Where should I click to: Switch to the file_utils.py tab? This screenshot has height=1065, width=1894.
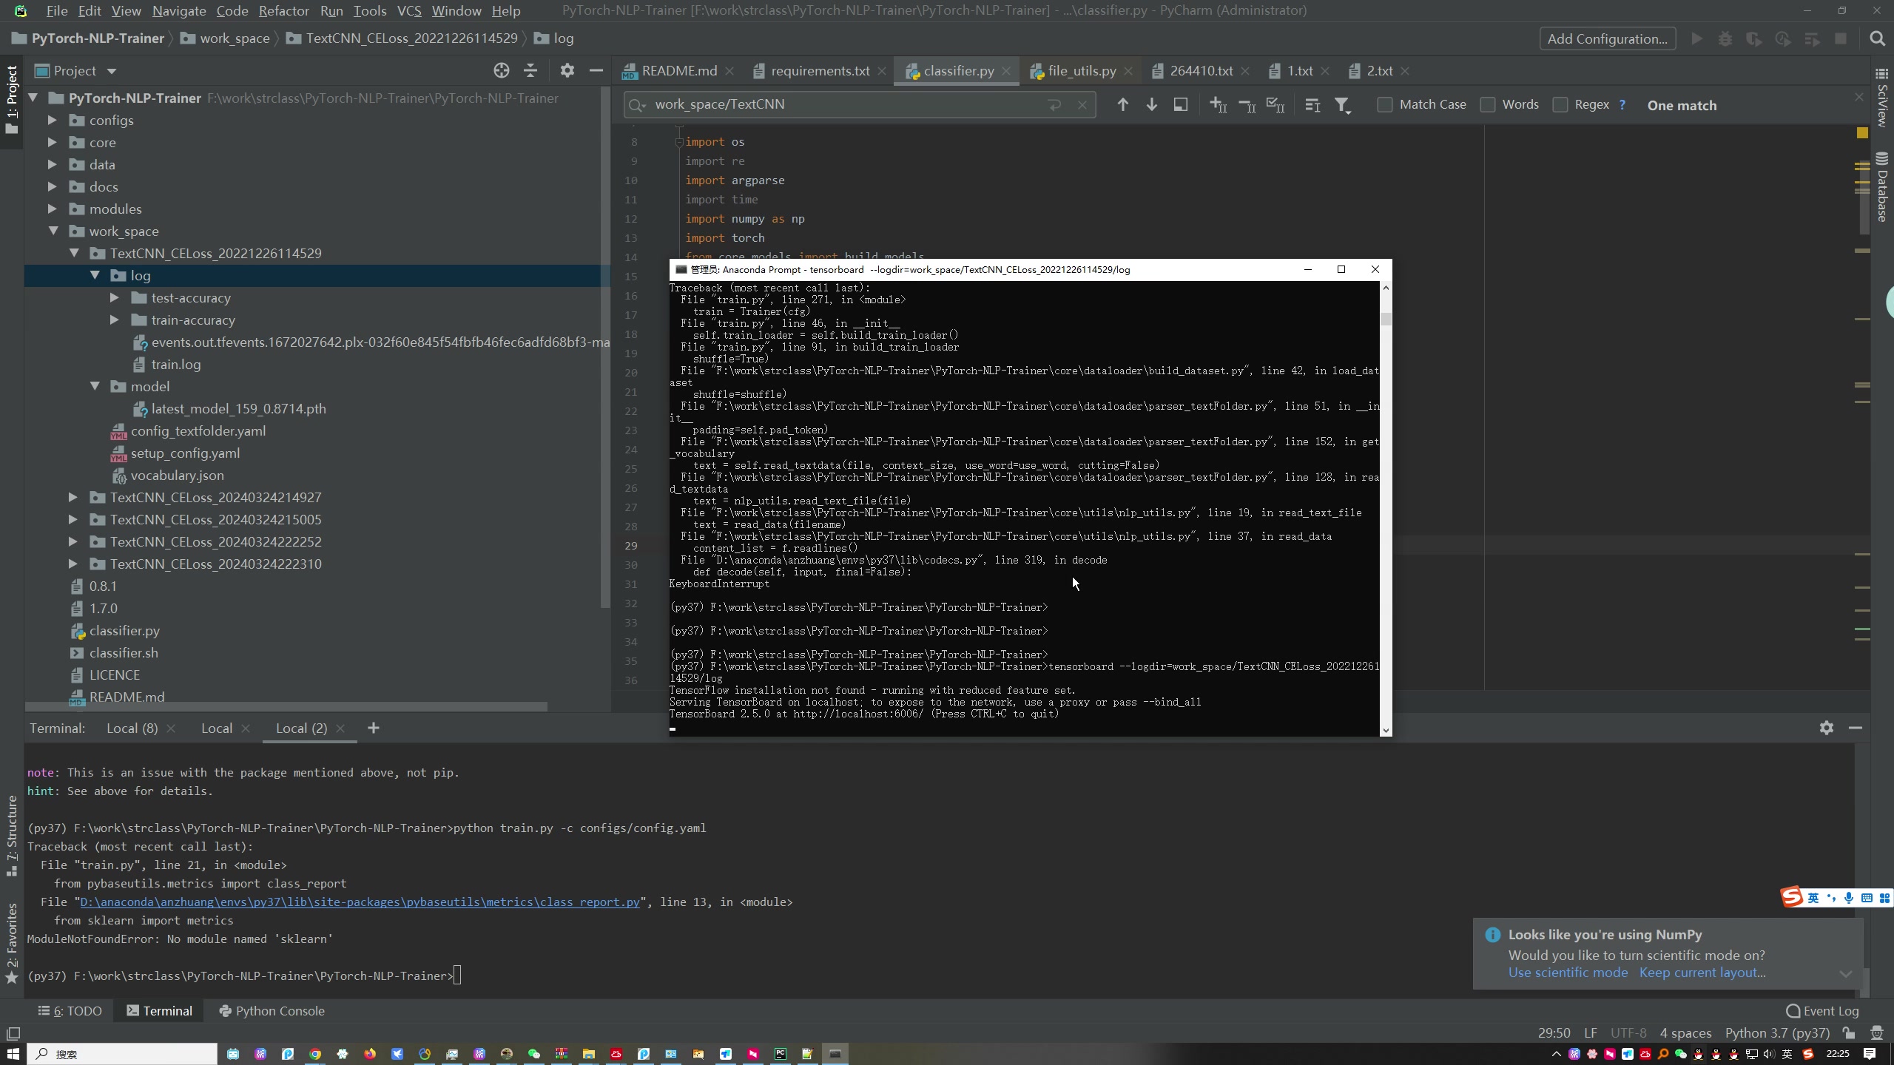click(1082, 71)
